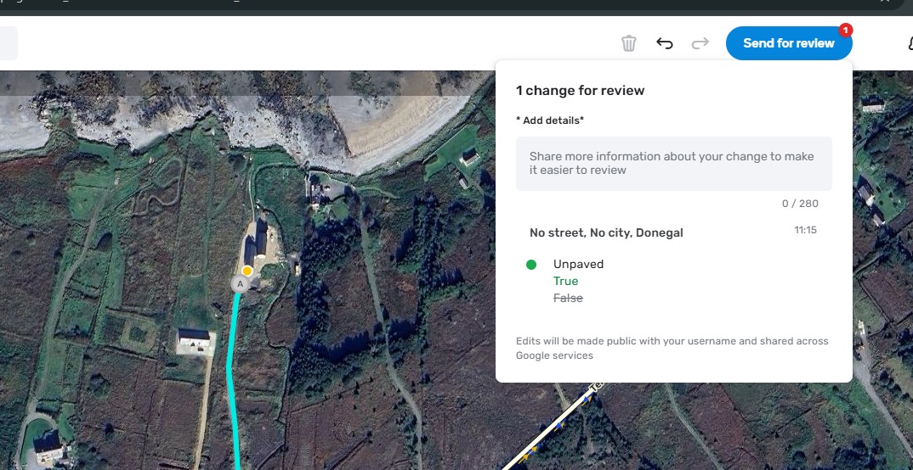
Task: Click the 11:15 change timestamp
Action: point(805,230)
